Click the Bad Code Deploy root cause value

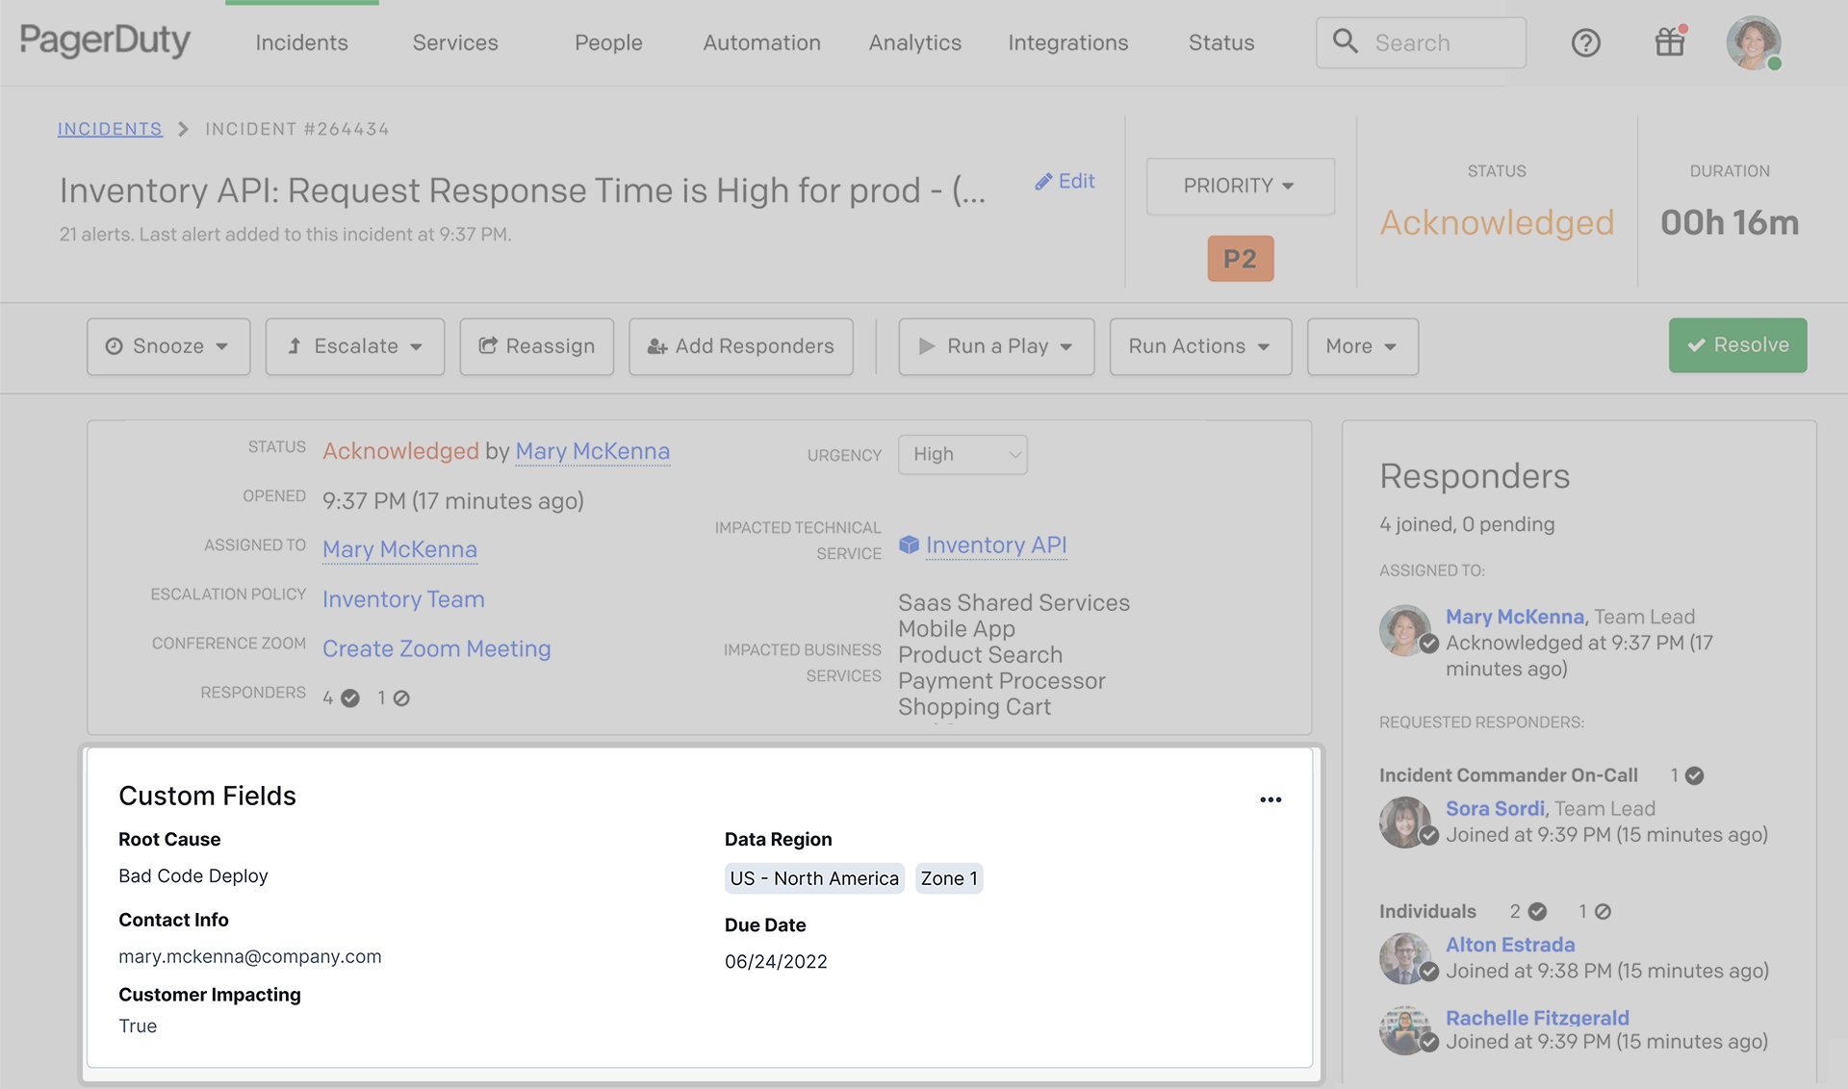(193, 875)
